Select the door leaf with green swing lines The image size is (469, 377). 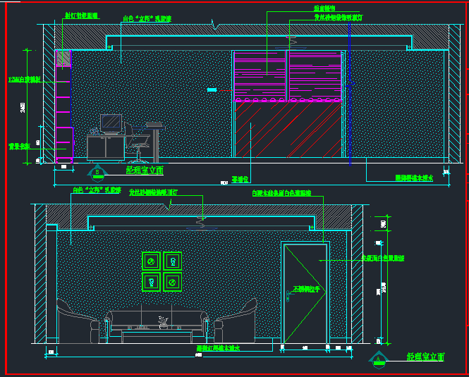305,294
